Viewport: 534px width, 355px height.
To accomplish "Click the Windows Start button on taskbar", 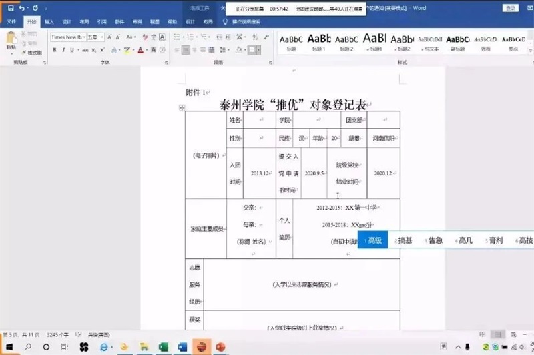I will point(9,347).
